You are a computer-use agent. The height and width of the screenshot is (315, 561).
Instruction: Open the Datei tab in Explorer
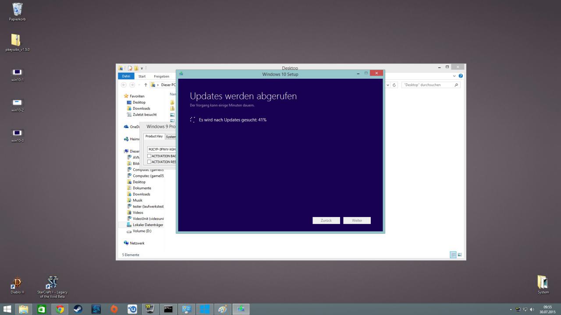126,76
